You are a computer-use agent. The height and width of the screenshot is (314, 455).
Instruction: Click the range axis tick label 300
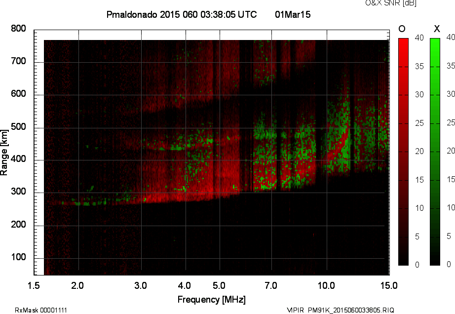point(18,192)
